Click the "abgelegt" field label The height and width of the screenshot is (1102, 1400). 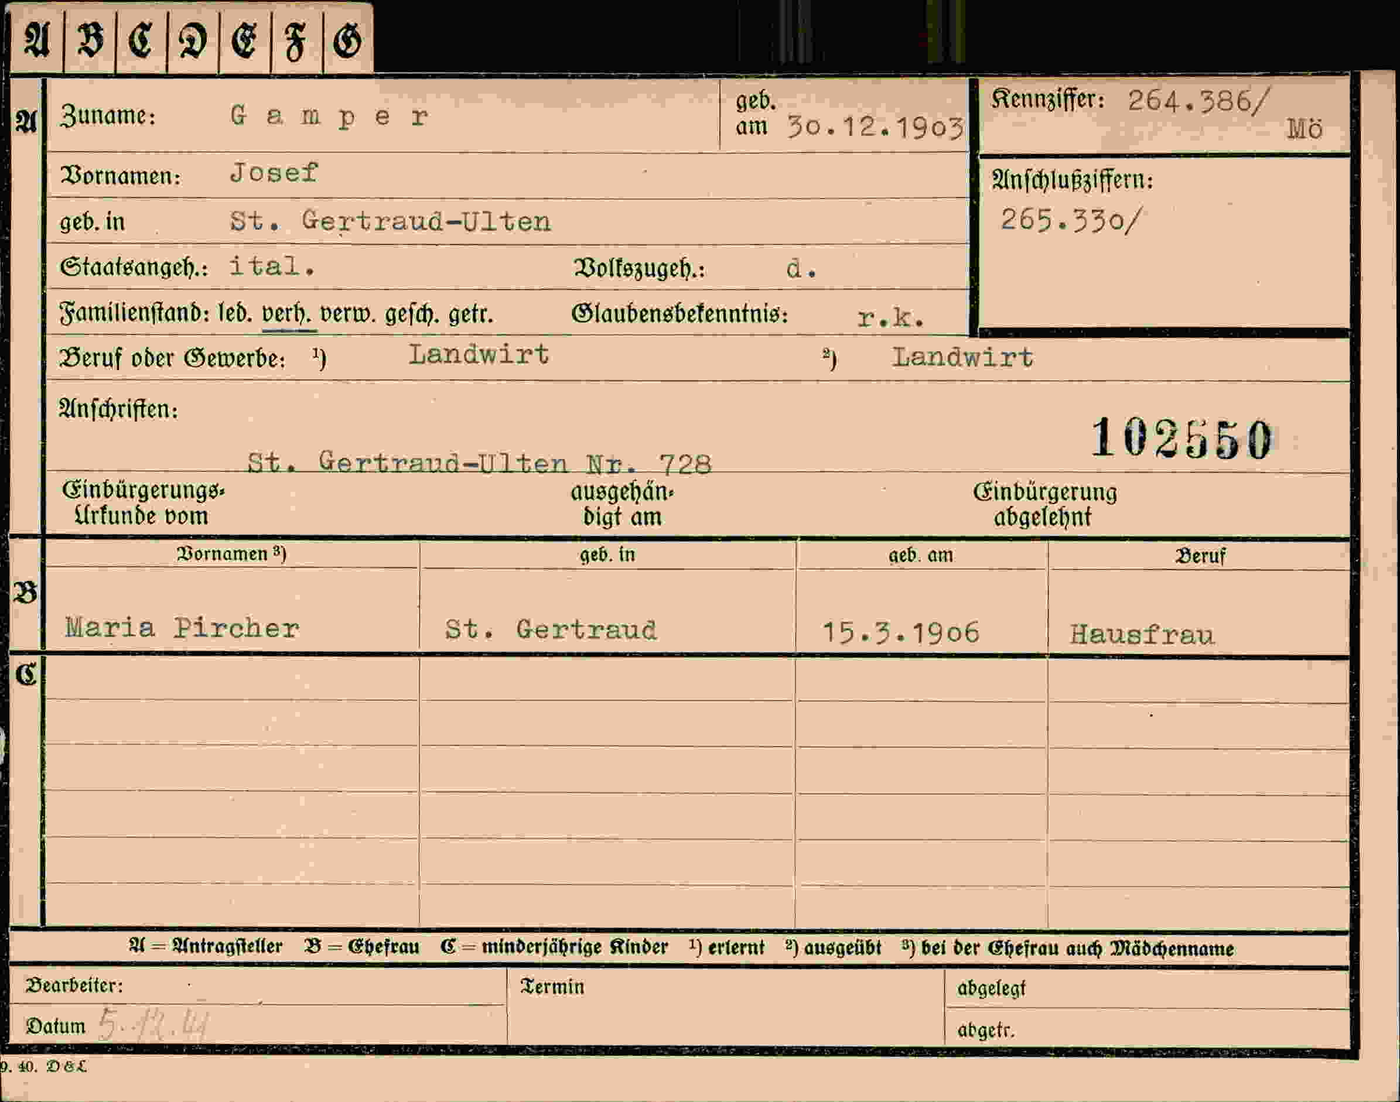point(992,988)
